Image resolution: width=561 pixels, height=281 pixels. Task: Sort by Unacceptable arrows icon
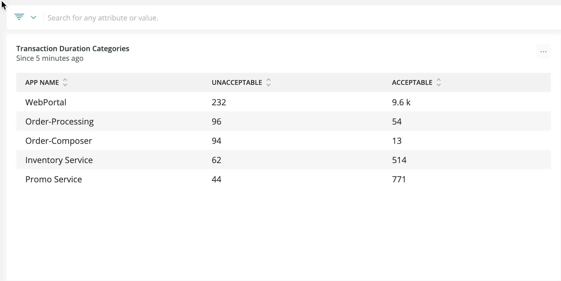tap(268, 82)
